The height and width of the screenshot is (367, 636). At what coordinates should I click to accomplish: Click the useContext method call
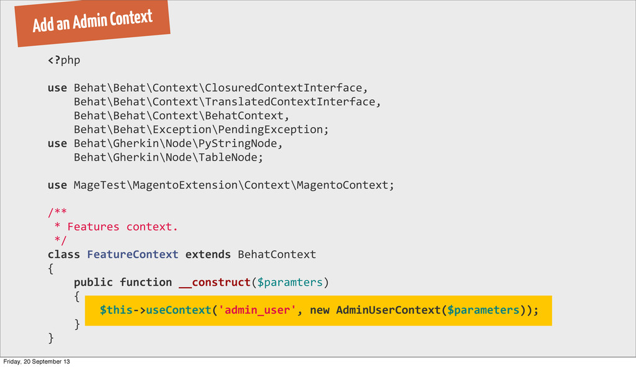coord(178,311)
